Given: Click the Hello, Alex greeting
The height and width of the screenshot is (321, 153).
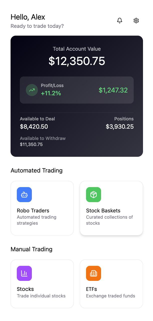Looking at the screenshot, I should point(28,17).
